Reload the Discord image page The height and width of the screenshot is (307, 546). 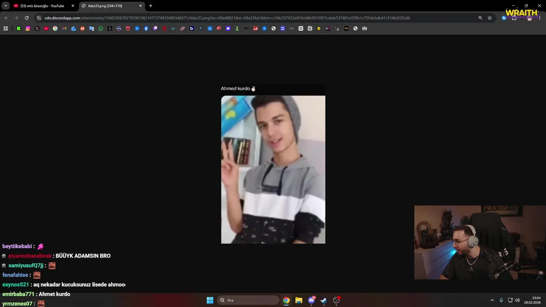click(26, 18)
